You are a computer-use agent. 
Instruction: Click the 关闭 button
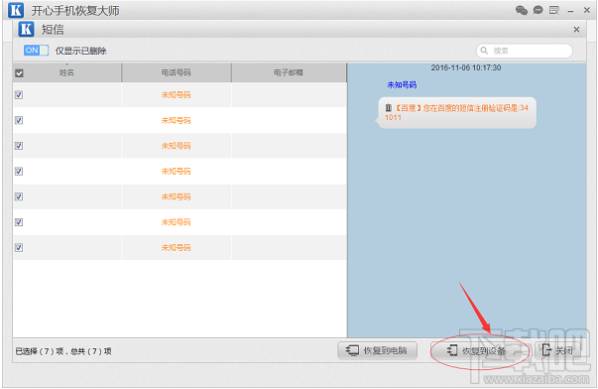pos(558,350)
